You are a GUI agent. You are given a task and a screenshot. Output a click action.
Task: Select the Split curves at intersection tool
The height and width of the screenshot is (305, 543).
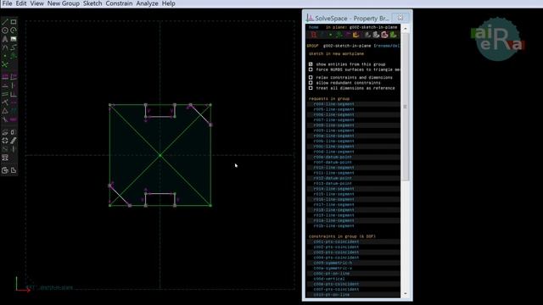5,64
